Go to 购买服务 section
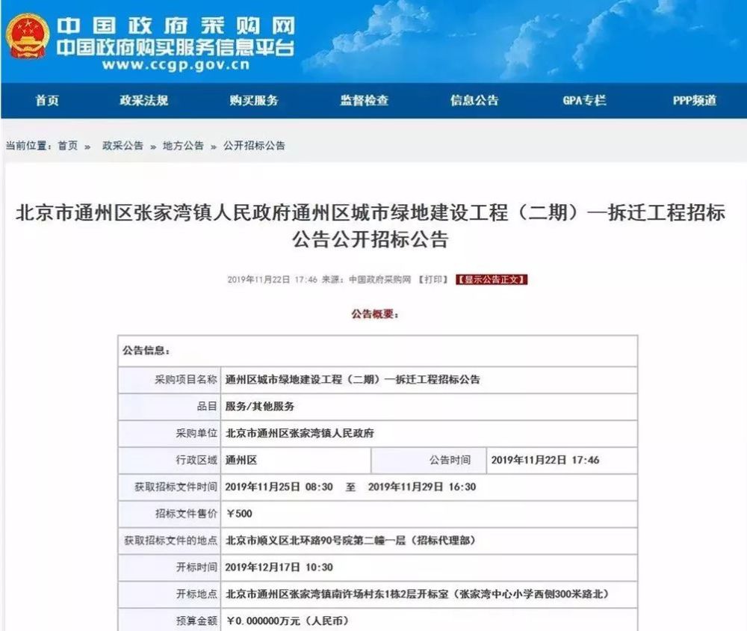Viewport: 747px width, 631px height. point(254,101)
